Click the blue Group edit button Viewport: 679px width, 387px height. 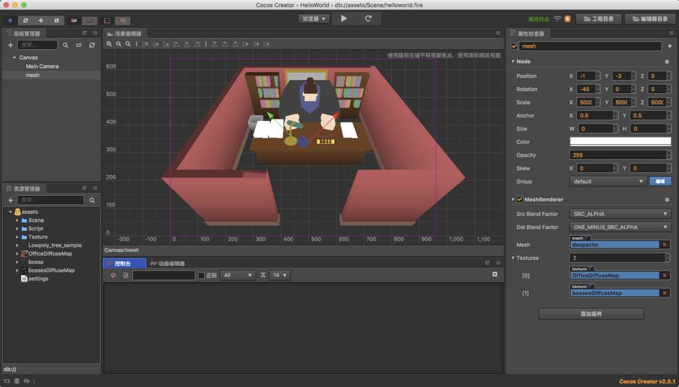pos(660,181)
